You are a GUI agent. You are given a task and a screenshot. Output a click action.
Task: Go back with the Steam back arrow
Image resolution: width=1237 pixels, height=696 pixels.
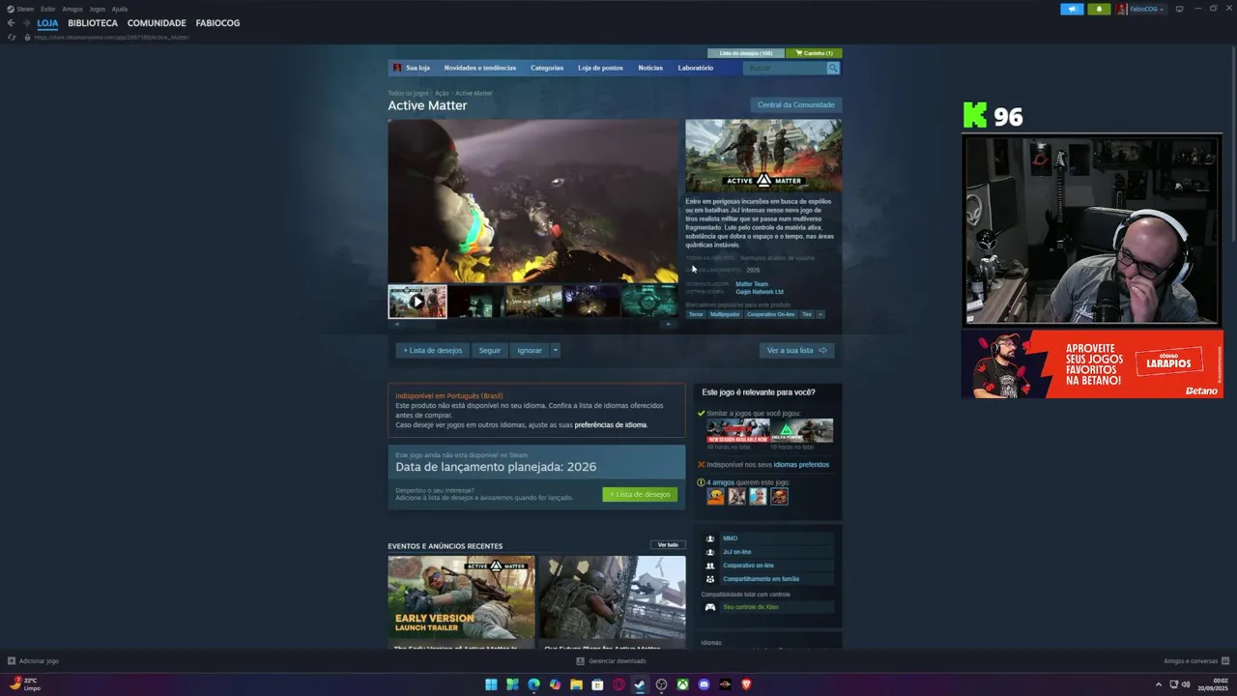coord(11,23)
